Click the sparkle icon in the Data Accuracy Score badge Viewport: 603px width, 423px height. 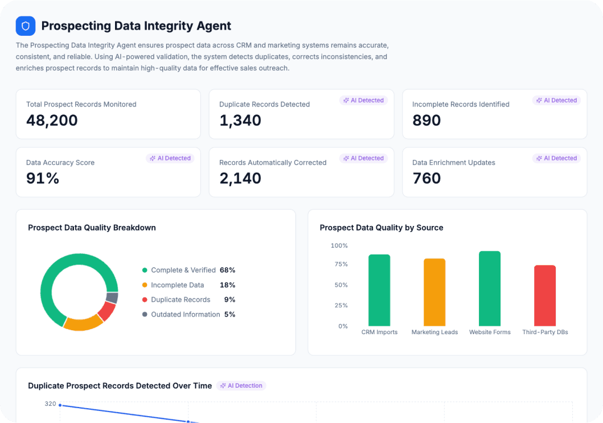[x=152, y=158]
